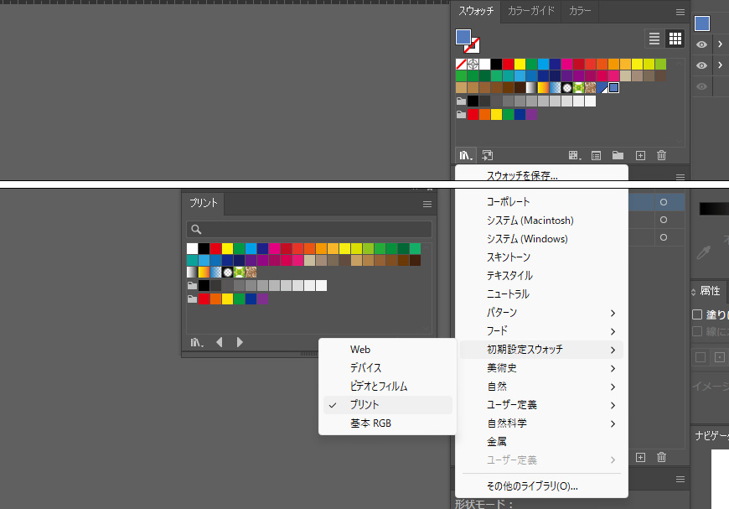Toggle visibility eye of the top layer

(702, 45)
